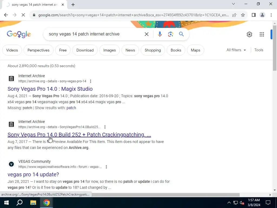Viewport: 277px width, 208px height.
Task: Switch to the News results
Action: pyautogui.click(x=130, y=50)
